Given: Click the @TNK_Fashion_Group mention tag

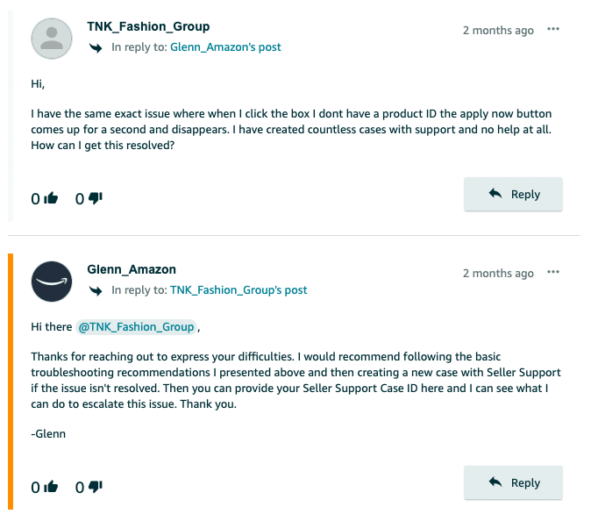Looking at the screenshot, I should tap(136, 327).
